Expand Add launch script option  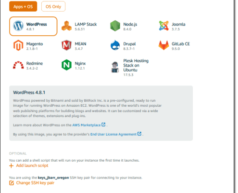click(x=32, y=165)
